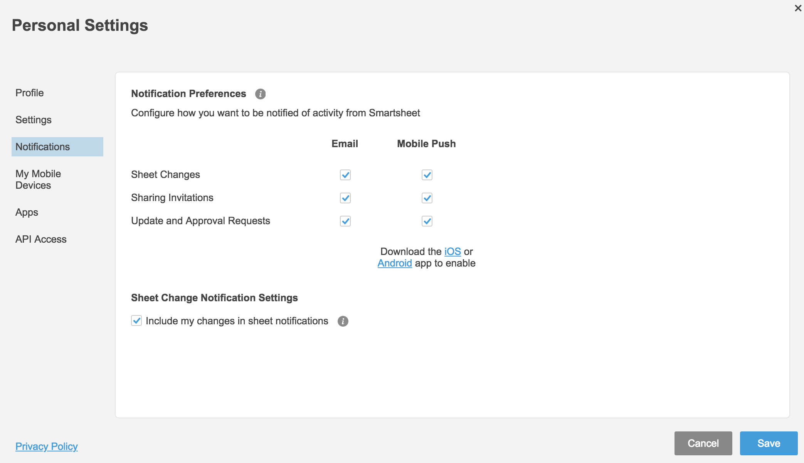Click the Settings sidebar icon
This screenshot has height=463, width=804.
(x=34, y=119)
